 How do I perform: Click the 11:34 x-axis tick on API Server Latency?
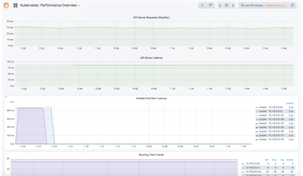[x=154, y=89]
